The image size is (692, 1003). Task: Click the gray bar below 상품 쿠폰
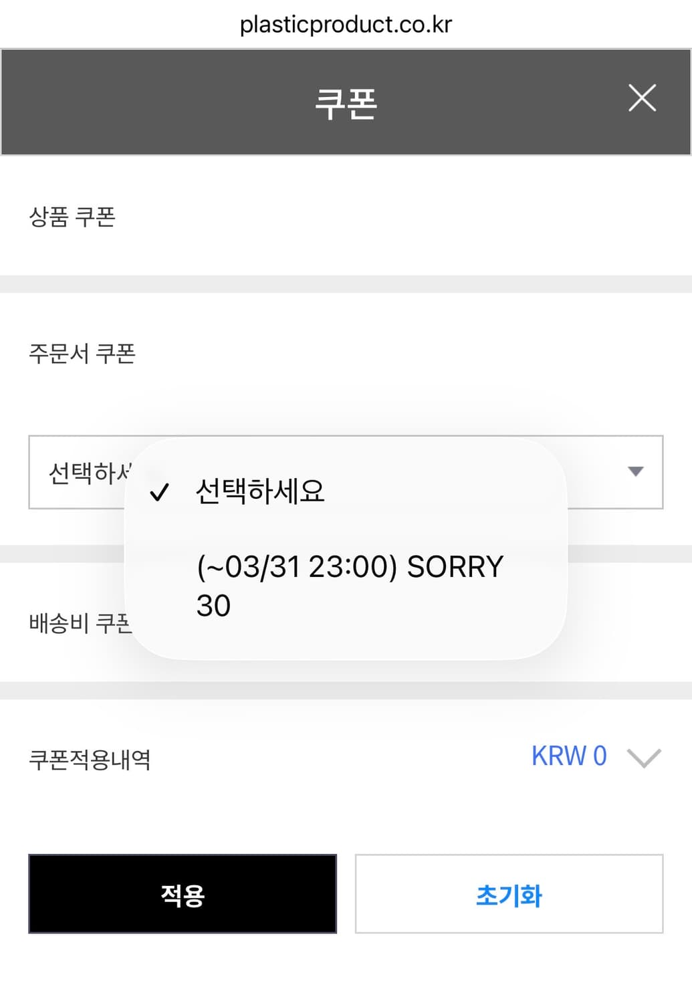coord(346,284)
